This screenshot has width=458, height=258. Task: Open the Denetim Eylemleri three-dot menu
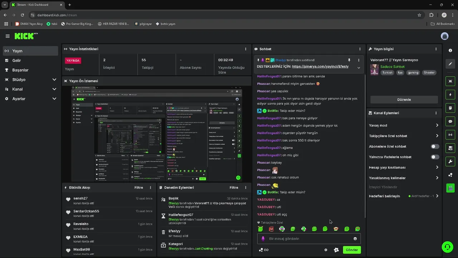pos(245,187)
